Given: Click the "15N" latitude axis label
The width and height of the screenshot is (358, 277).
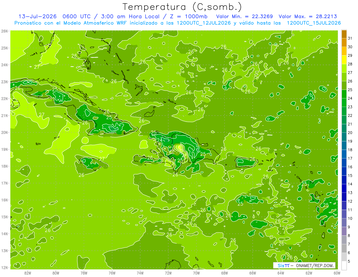Looking at the screenshot, I should [4, 217].
